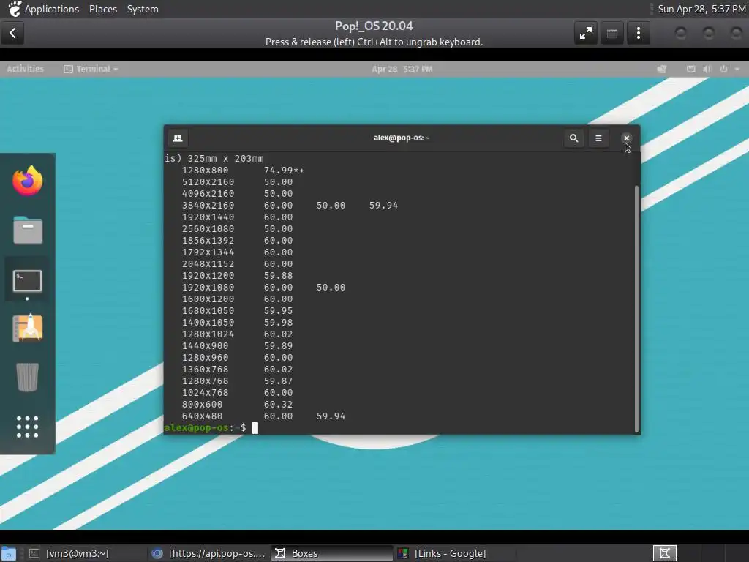Viewport: 749px width, 562px height.
Task: Switch to Links - Google taskbar window
Action: pos(455,553)
